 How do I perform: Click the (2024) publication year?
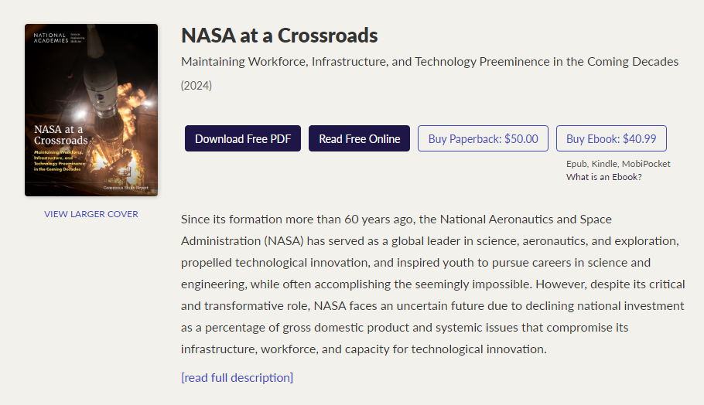[x=197, y=86]
